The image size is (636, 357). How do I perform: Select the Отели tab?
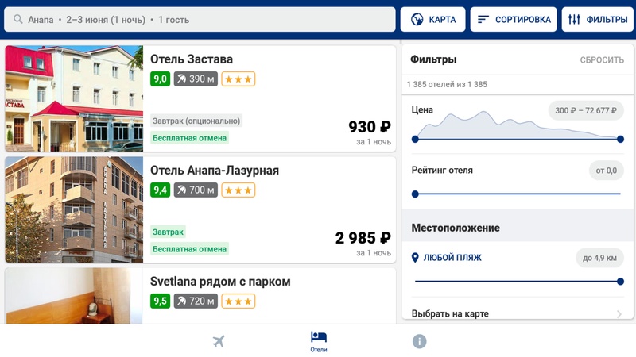(319, 341)
